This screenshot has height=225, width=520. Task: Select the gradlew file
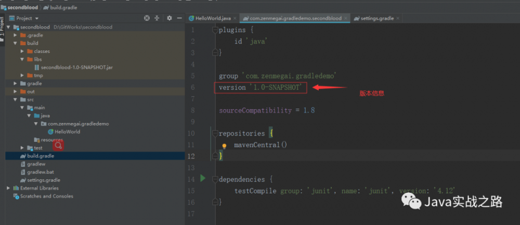coord(36,164)
